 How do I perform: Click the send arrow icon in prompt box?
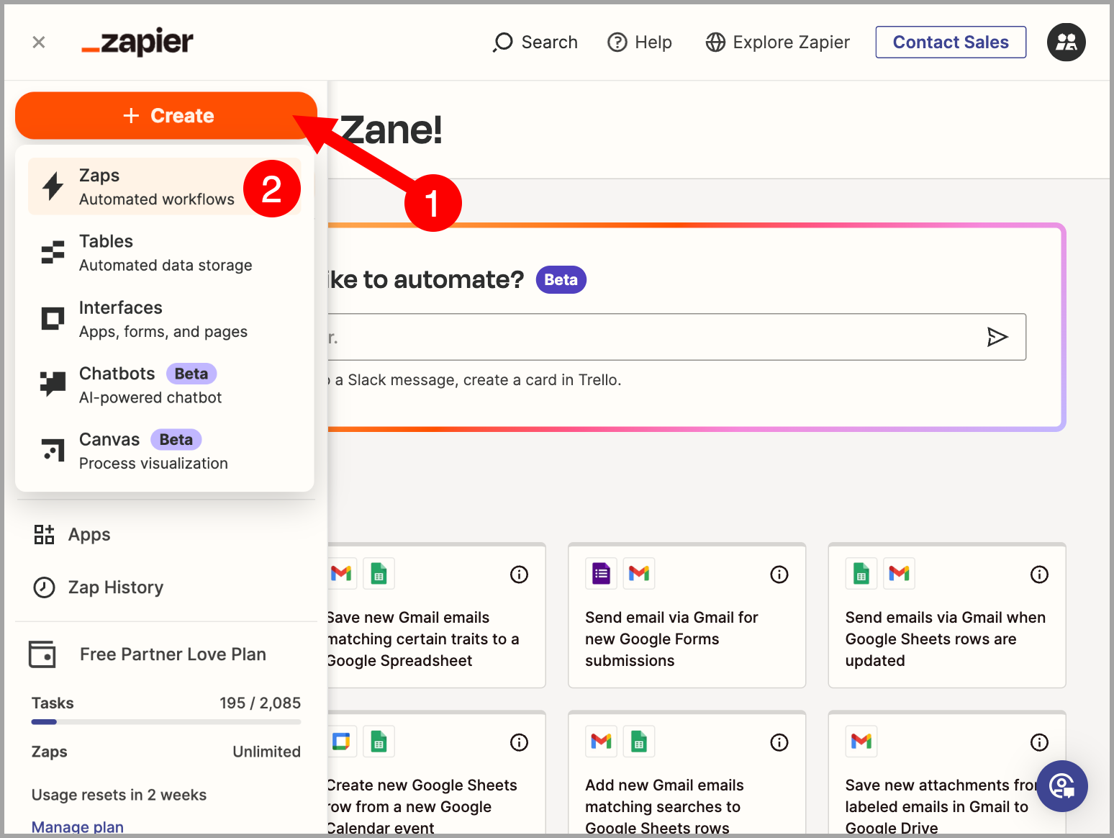[997, 337]
